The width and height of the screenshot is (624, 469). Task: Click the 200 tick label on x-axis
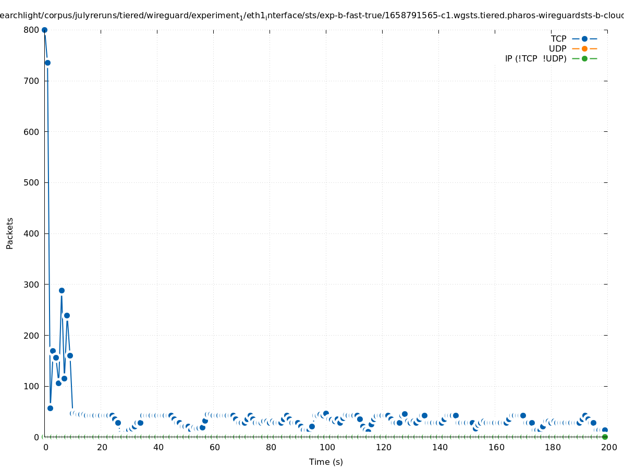point(608,447)
